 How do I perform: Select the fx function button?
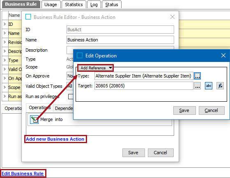click(x=220, y=86)
